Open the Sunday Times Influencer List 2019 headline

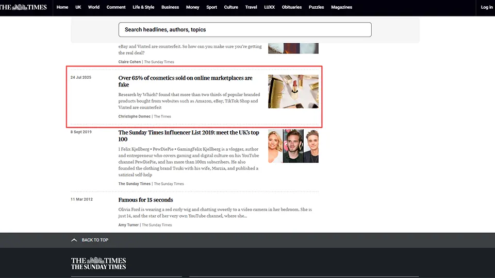(189, 136)
